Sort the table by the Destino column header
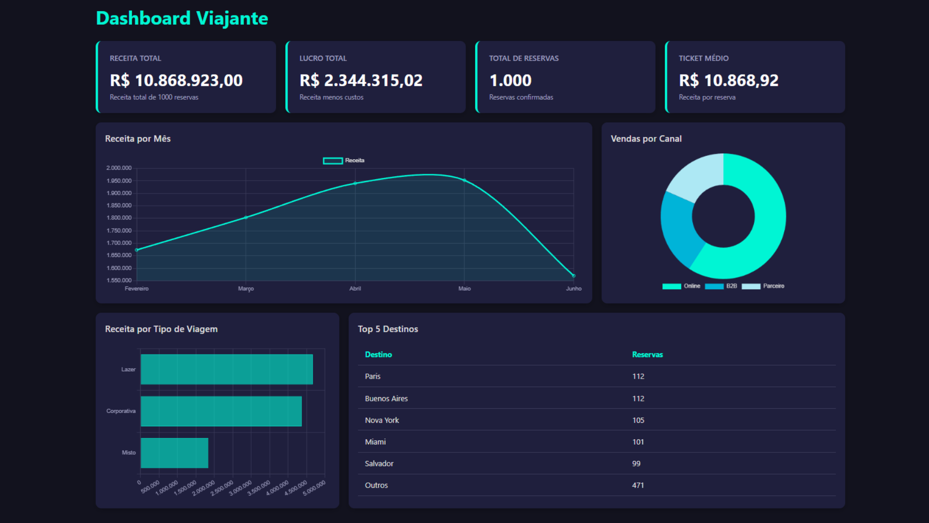Image resolution: width=929 pixels, height=523 pixels. 378,354
